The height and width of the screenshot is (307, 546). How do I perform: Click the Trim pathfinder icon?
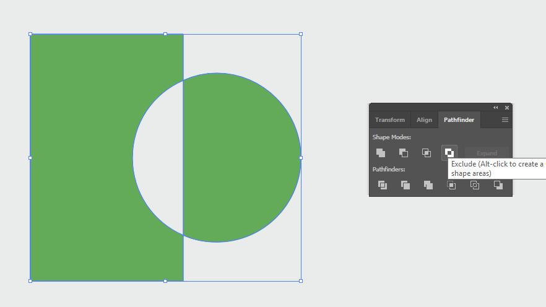click(x=405, y=185)
